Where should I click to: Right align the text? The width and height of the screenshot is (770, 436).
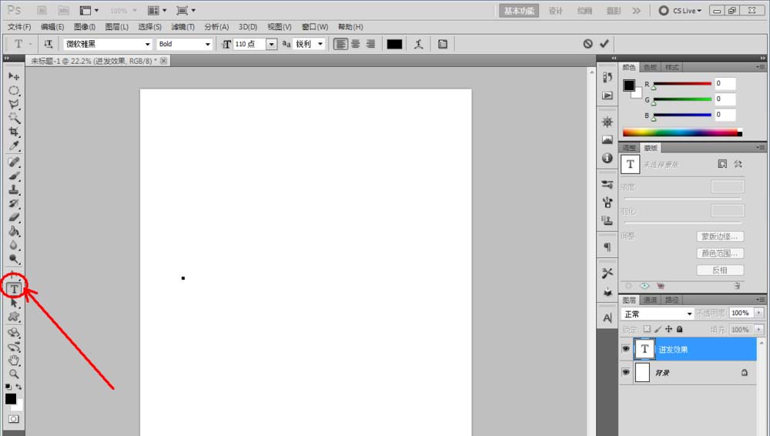(x=370, y=44)
